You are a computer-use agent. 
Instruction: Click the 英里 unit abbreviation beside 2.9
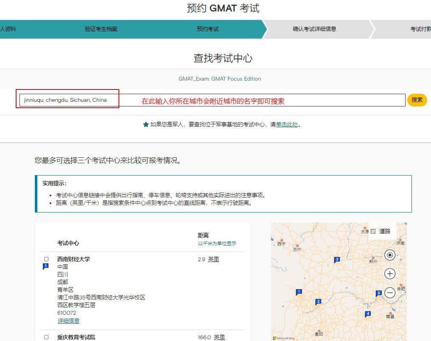[x=214, y=259]
